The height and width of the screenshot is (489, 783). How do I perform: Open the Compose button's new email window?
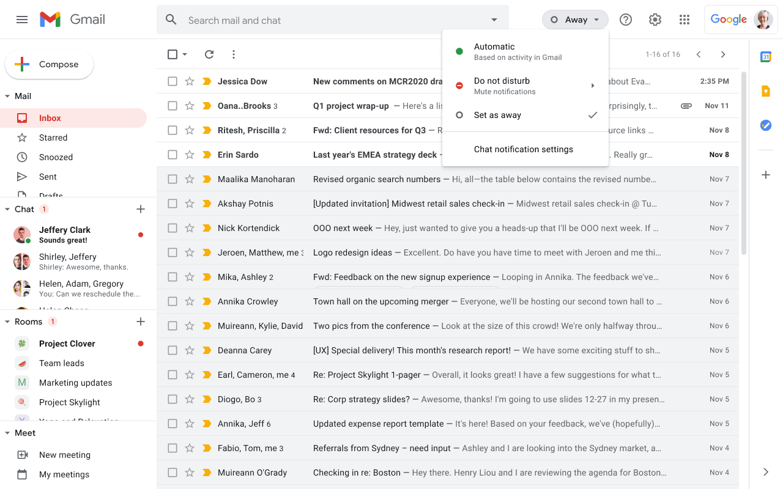click(49, 64)
